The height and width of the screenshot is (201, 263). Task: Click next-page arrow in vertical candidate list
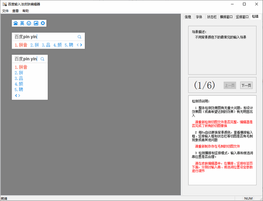[19, 95]
